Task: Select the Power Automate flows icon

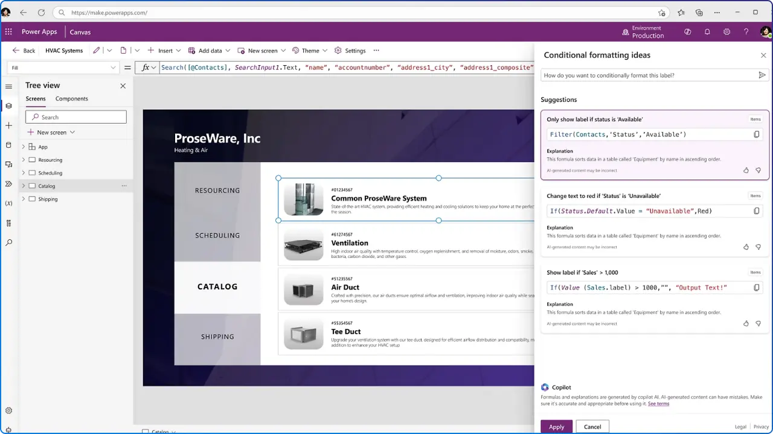Action: point(8,184)
